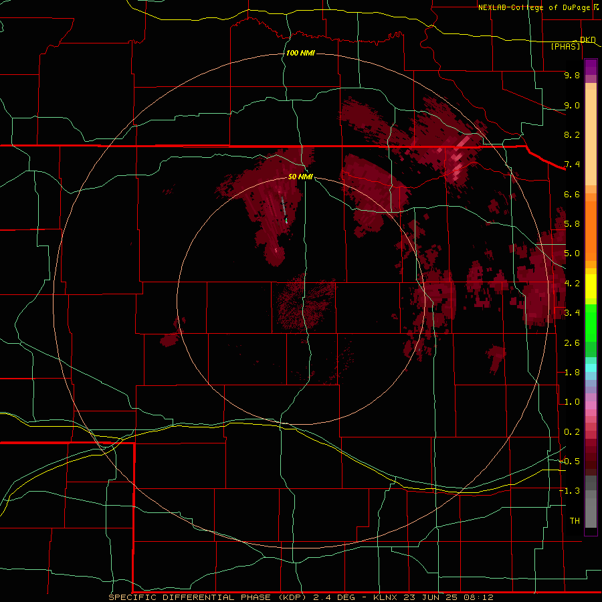Click the "50 NMI" range ring label

(x=300, y=177)
